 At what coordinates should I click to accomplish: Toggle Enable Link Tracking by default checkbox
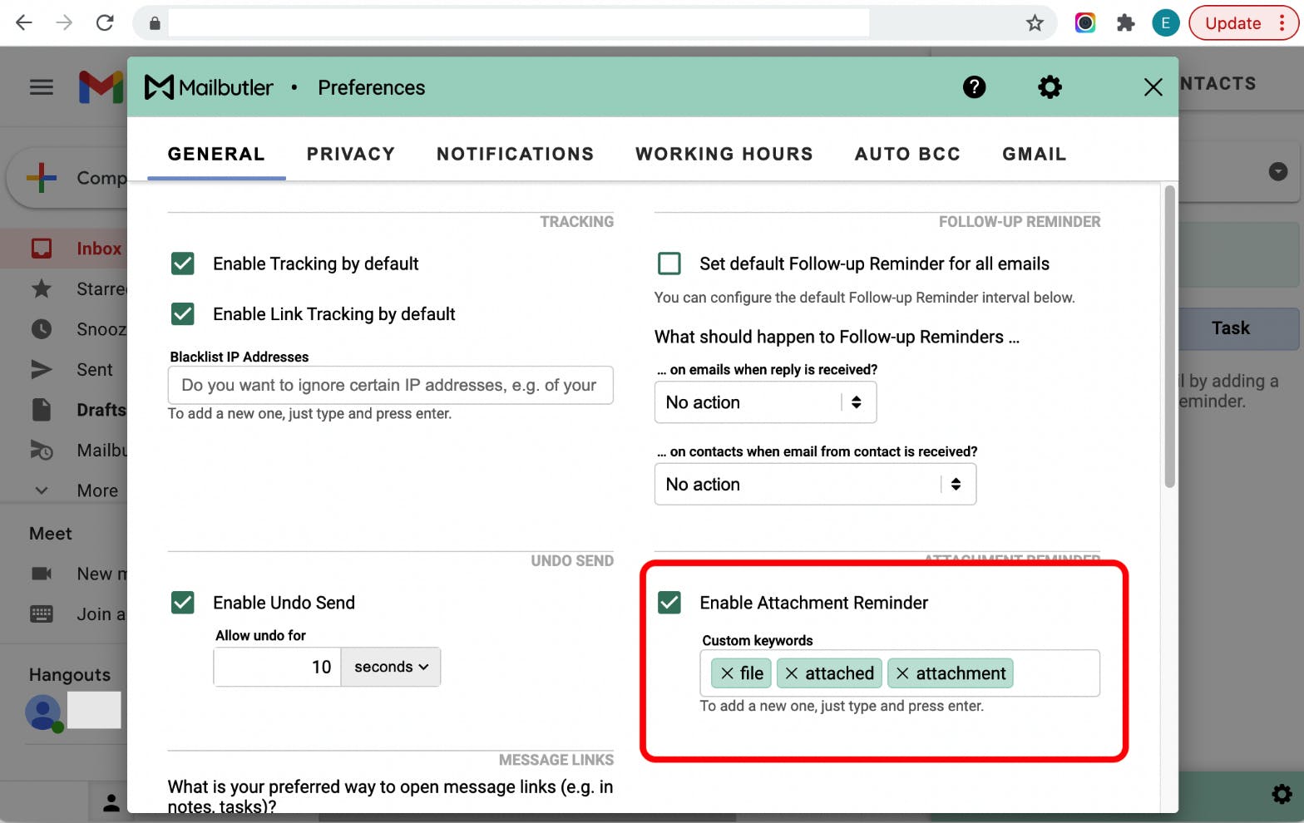click(x=183, y=313)
